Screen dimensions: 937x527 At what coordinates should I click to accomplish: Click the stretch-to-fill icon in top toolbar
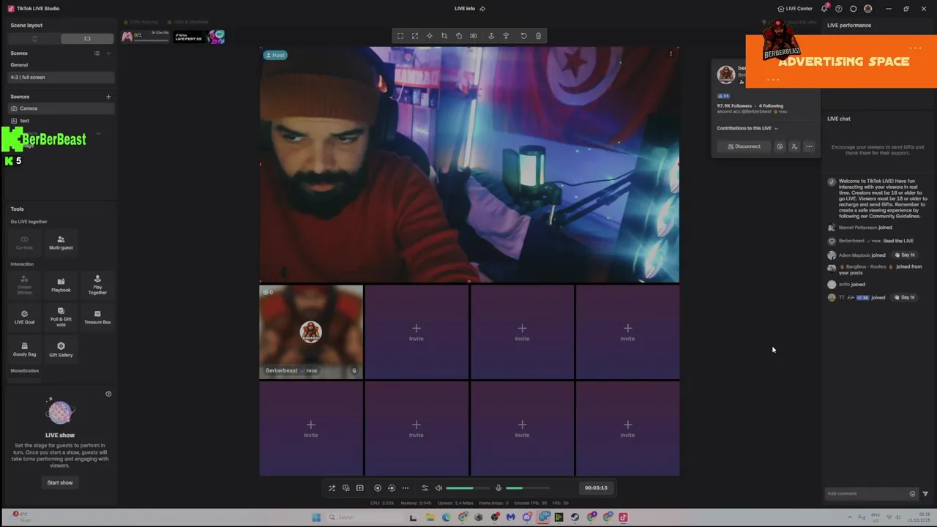(x=415, y=36)
